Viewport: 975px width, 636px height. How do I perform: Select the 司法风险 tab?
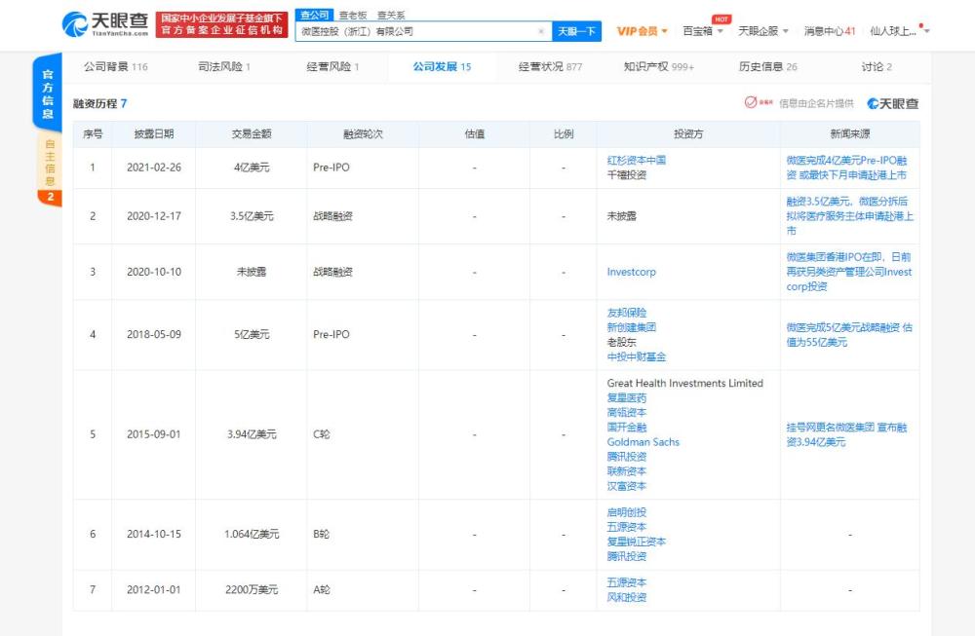coord(224,66)
